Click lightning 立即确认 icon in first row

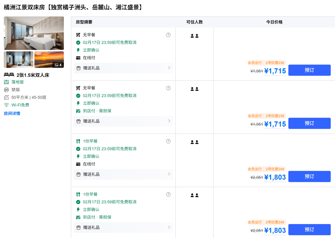(78, 50)
